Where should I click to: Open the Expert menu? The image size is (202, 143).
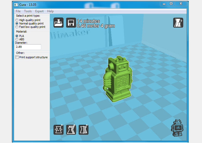(39, 11)
